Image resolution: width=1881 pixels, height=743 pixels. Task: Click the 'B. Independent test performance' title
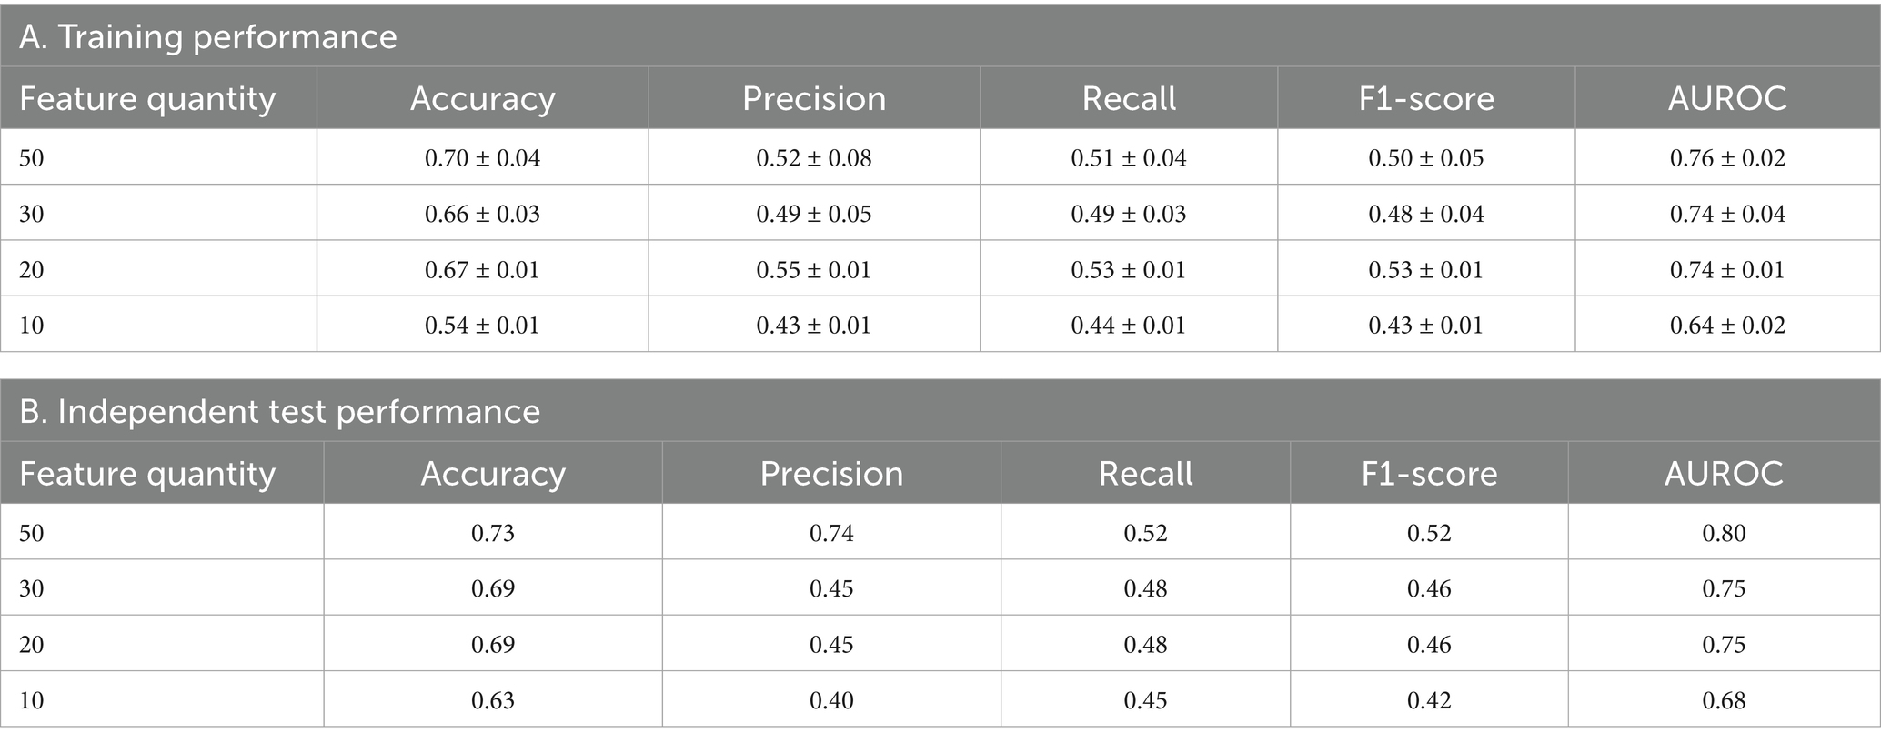(279, 412)
